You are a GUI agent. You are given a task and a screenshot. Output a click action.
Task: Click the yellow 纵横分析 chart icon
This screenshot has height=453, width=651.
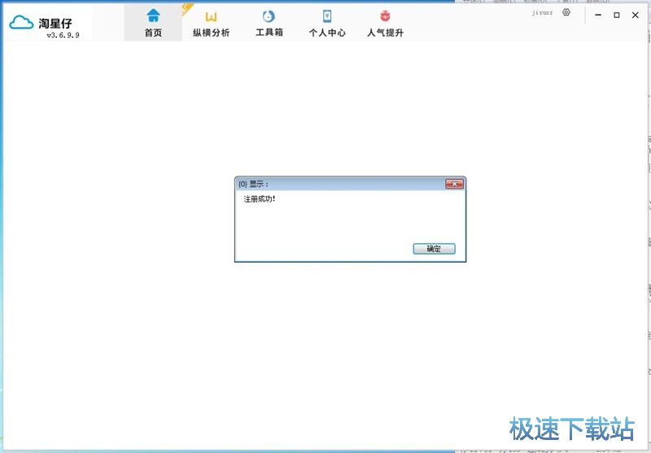point(211,16)
